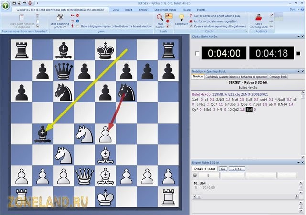
Task: Switch to the Confidently evaluate fairness tab
Action: 236,77
